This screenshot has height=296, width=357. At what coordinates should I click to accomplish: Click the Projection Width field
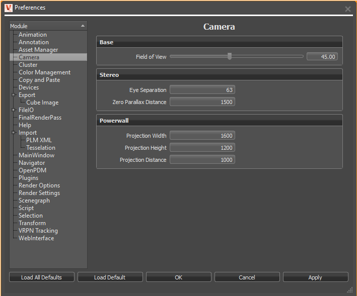point(202,135)
